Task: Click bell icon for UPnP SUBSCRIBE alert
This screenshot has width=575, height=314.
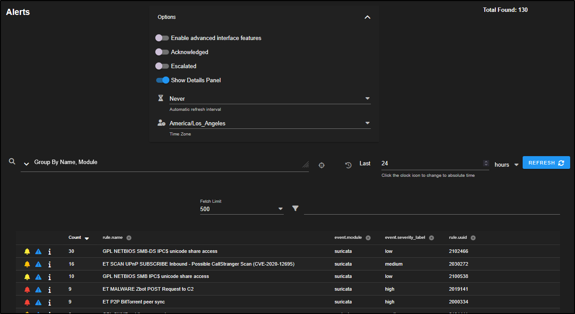Action: 27,264
